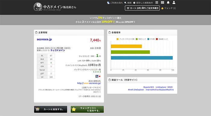Open the LinkExplorer (MOZ) link

pyautogui.click(x=164, y=87)
